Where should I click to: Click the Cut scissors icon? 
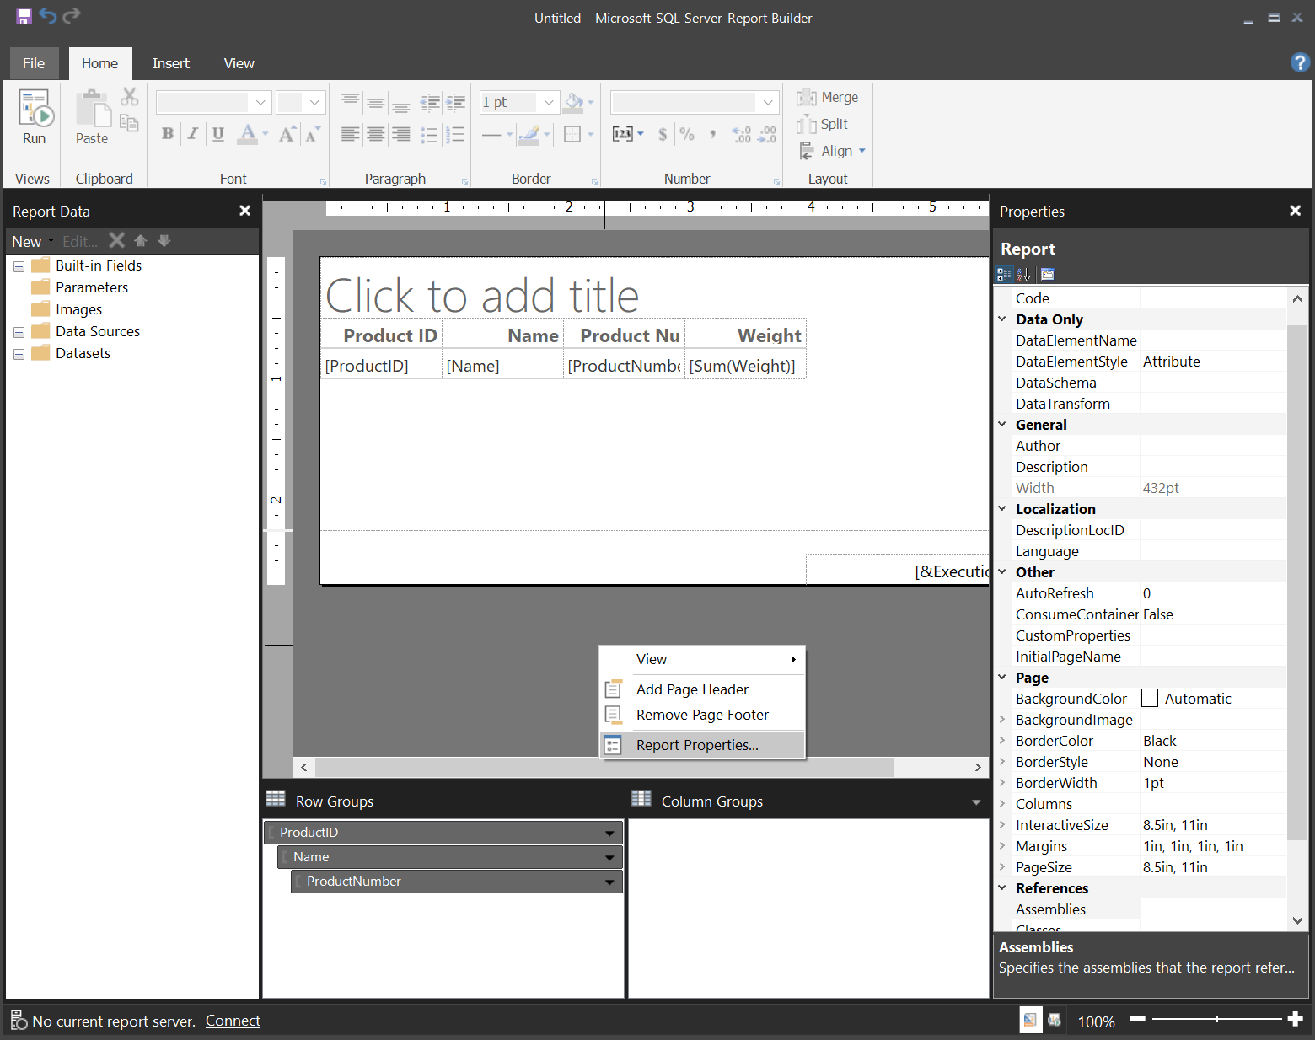coord(129,97)
